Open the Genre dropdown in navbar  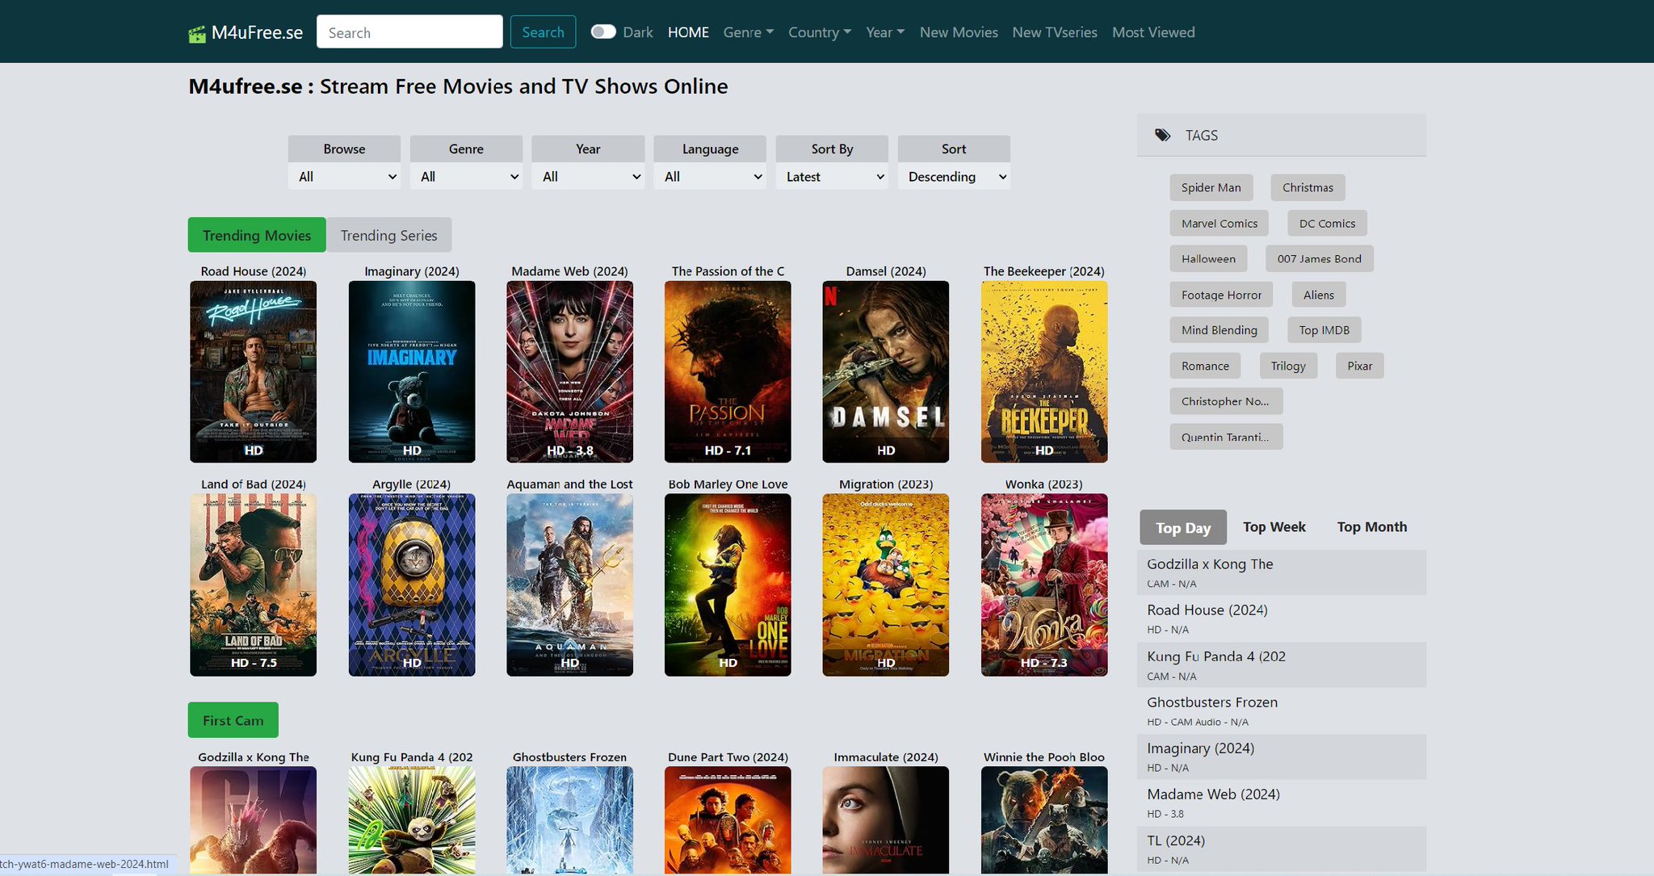point(748,32)
